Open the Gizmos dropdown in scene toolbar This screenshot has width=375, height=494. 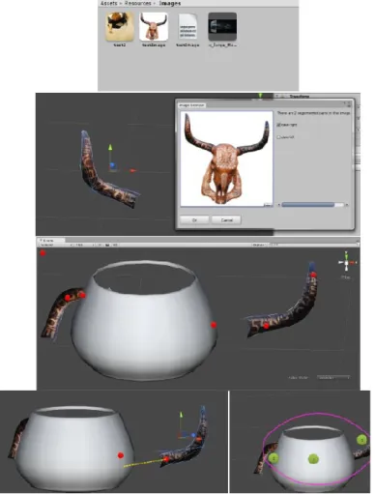click(259, 246)
